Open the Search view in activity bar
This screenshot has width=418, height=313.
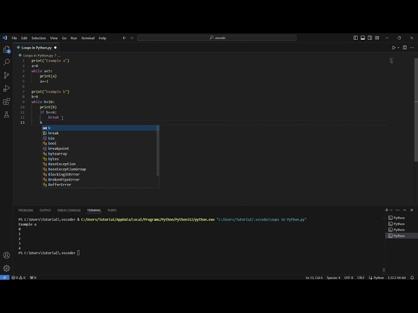7,63
